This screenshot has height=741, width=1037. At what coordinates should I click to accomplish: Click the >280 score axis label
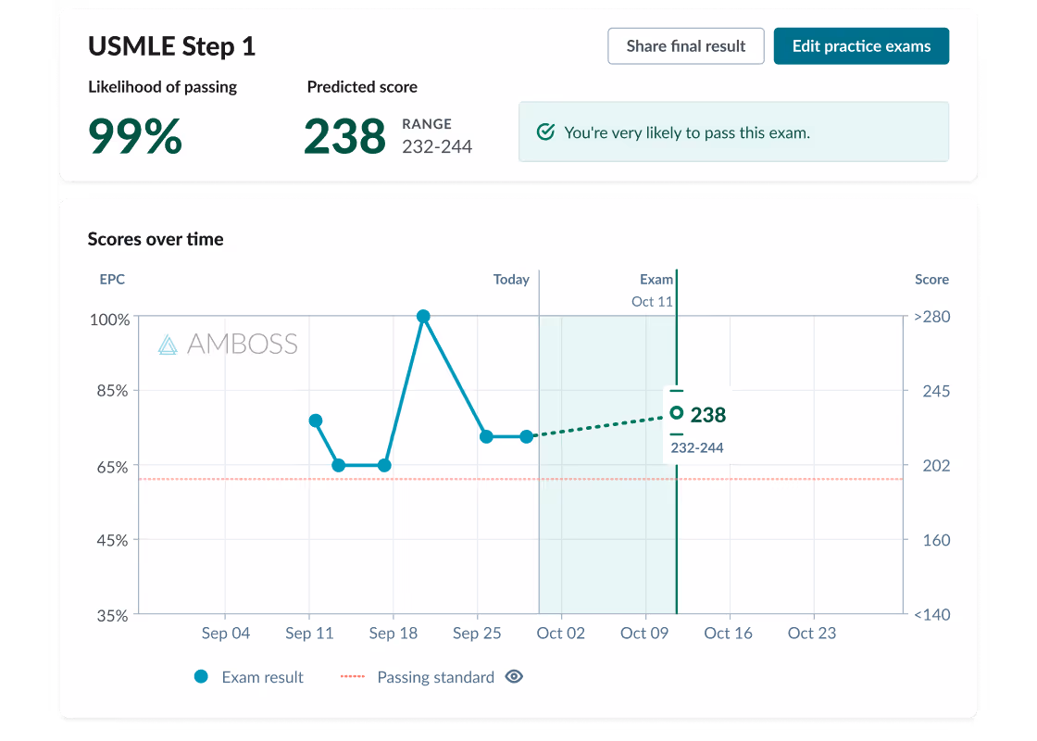coord(932,317)
